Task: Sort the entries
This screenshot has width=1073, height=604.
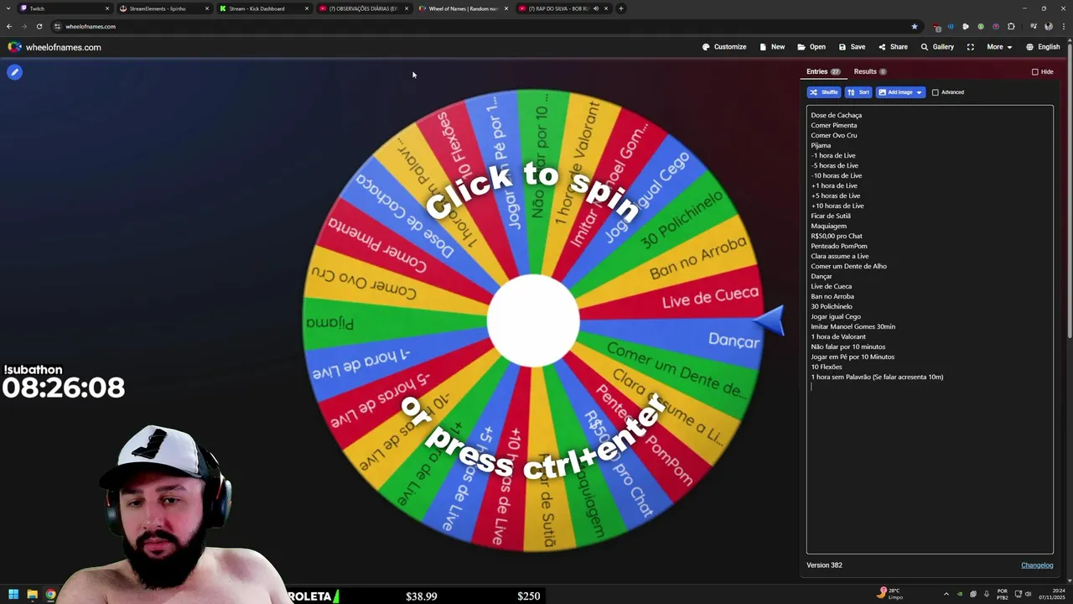Action: point(858,92)
